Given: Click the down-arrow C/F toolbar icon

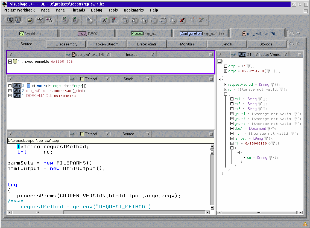Looking at the screenshot, I should pyautogui.click(x=65, y=20).
